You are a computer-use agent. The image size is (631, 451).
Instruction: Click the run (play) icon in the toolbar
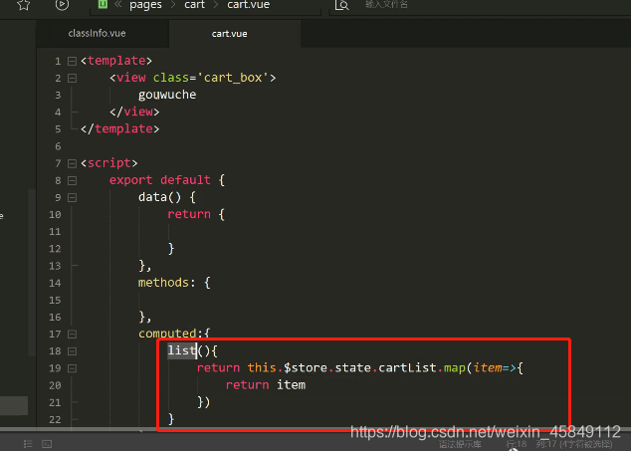pos(62,4)
